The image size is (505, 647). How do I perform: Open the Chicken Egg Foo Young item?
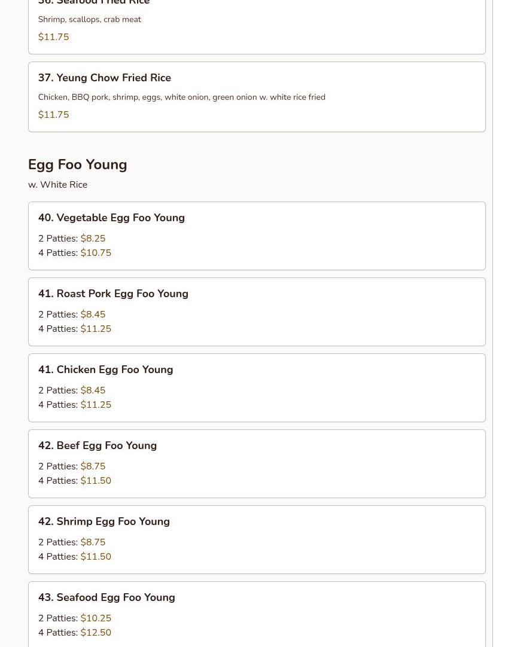pos(105,370)
